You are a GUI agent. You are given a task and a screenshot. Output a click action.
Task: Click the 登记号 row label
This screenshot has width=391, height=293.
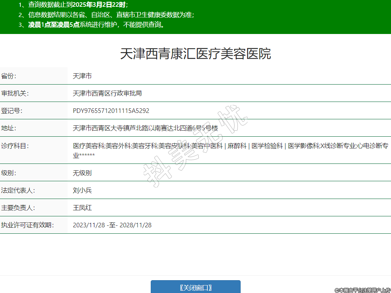point(12,111)
